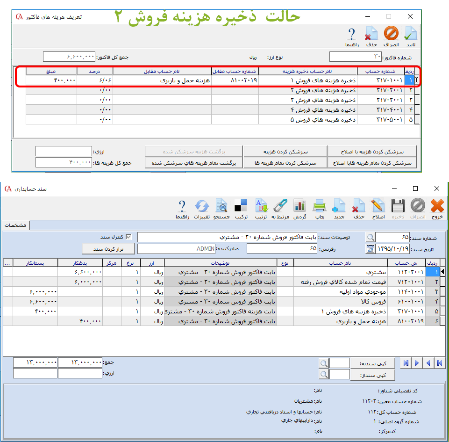
Task: Open the calendar picker beside voucher date
Action: pos(371,248)
